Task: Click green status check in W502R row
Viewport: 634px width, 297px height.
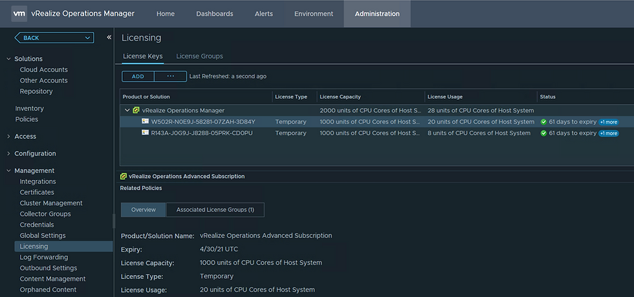Action: [x=543, y=122]
